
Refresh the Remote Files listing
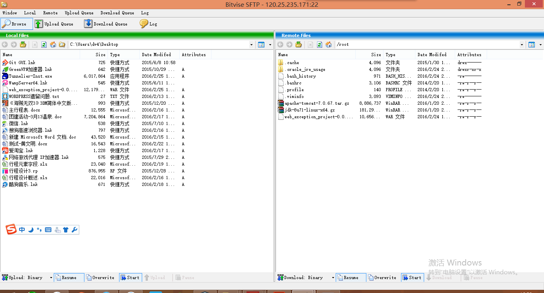point(319,45)
